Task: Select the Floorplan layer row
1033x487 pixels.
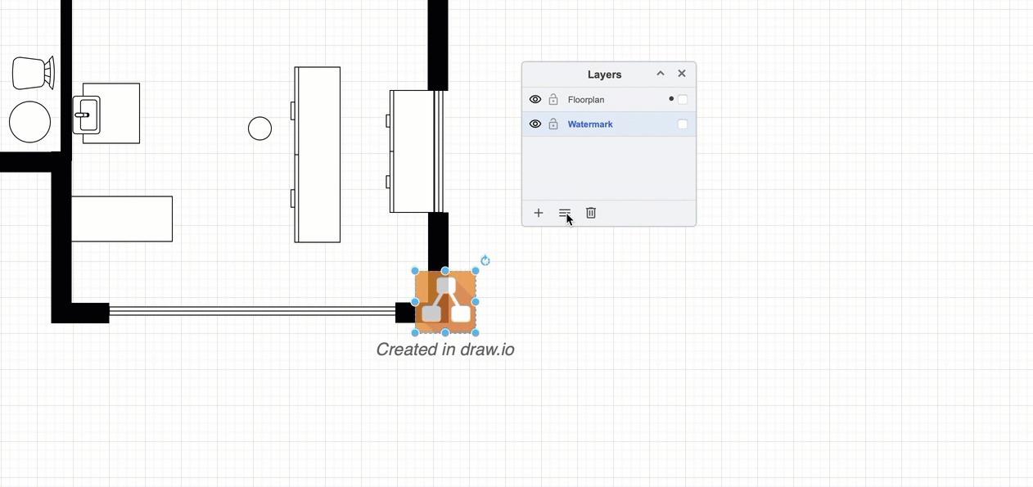Action: [587, 99]
